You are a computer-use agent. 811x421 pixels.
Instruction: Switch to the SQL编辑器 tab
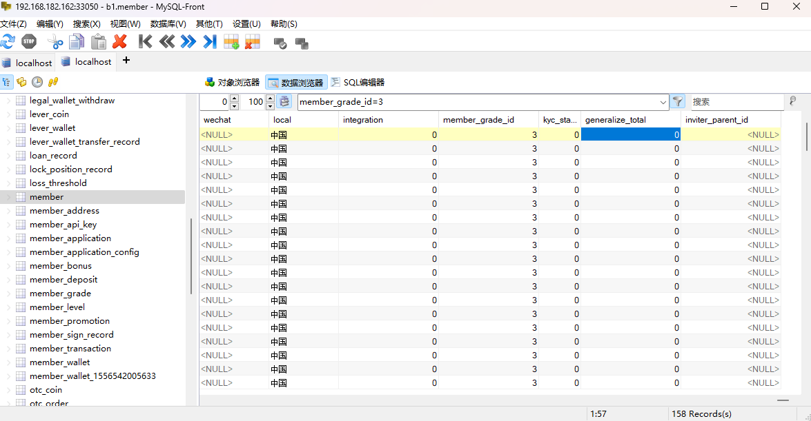358,83
